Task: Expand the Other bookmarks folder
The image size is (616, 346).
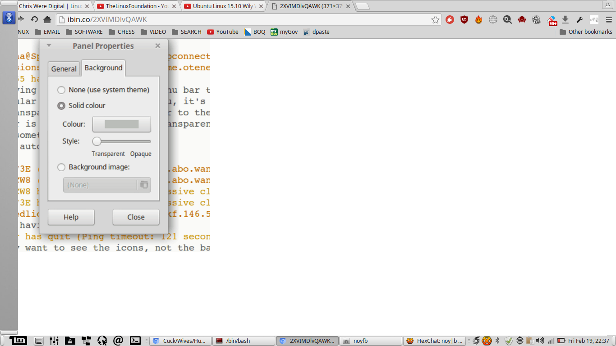Action: 586,32
